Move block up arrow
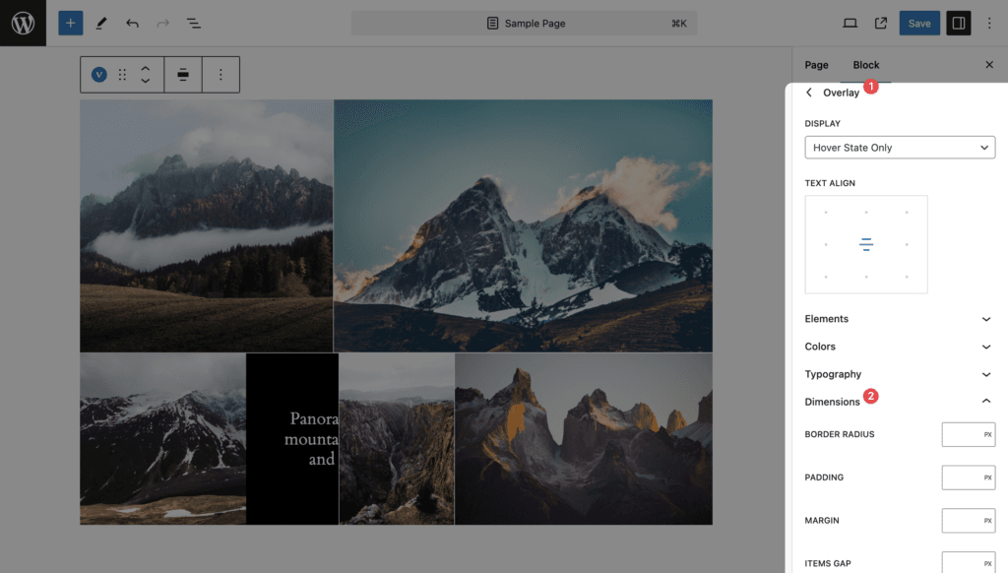Screen dimensions: 1008x573 pyautogui.click(x=146, y=68)
